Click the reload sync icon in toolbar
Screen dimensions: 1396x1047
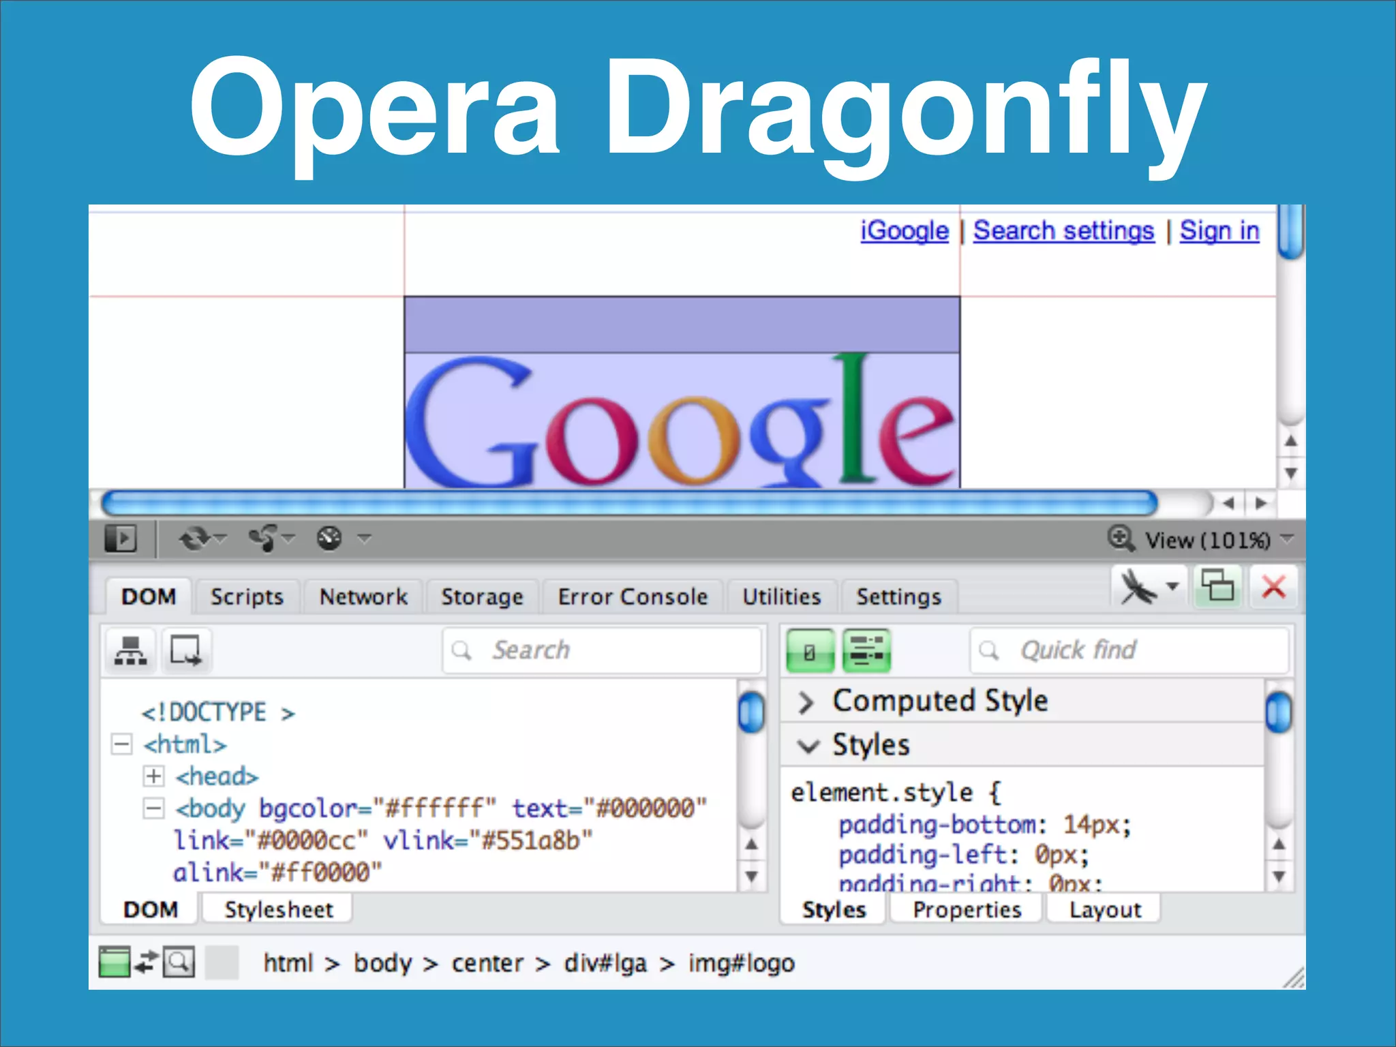coord(194,538)
